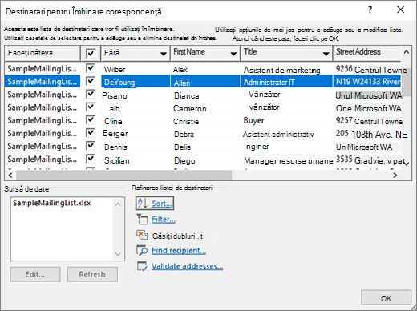Viewport: 417px width, 311px height.
Task: Select the cell Pisano
Action: pyautogui.click(x=136, y=95)
